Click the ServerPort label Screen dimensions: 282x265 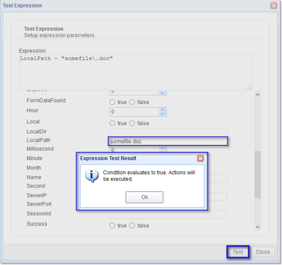point(39,204)
